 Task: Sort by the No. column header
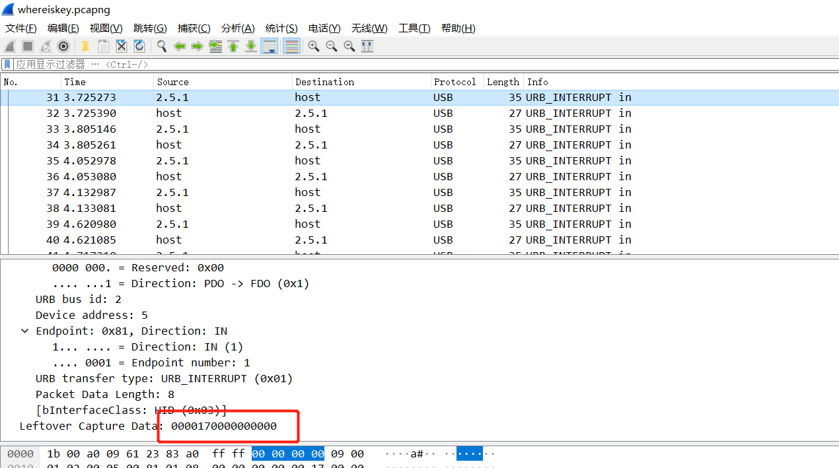pyautogui.click(x=31, y=82)
